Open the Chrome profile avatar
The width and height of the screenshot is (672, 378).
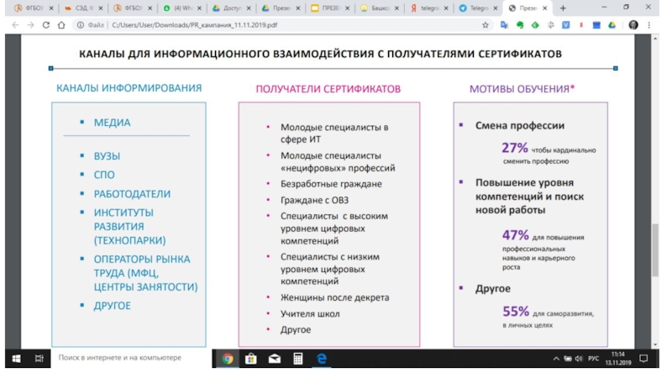click(633, 25)
